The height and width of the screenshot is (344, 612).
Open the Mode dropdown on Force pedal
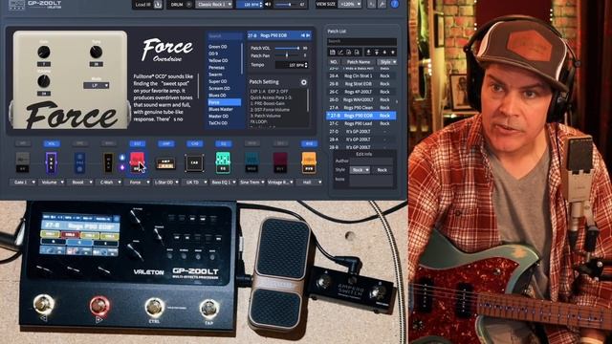[x=96, y=85]
